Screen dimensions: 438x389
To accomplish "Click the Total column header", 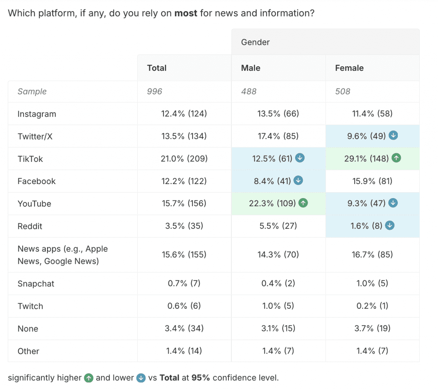I will point(157,68).
